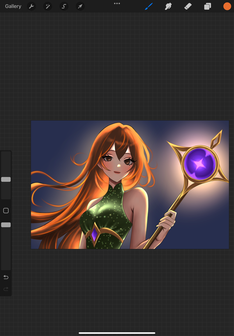Select the Eraser tool
The height and width of the screenshot is (336, 234).
188,6
